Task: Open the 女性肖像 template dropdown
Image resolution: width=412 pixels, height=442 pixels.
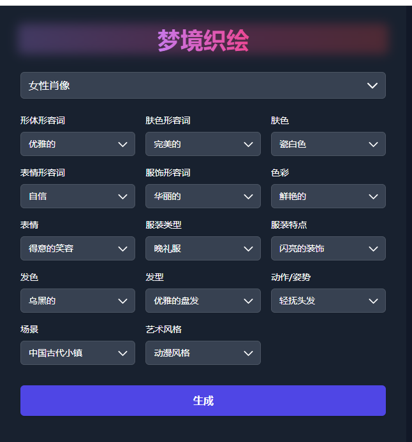Action: tap(203, 85)
